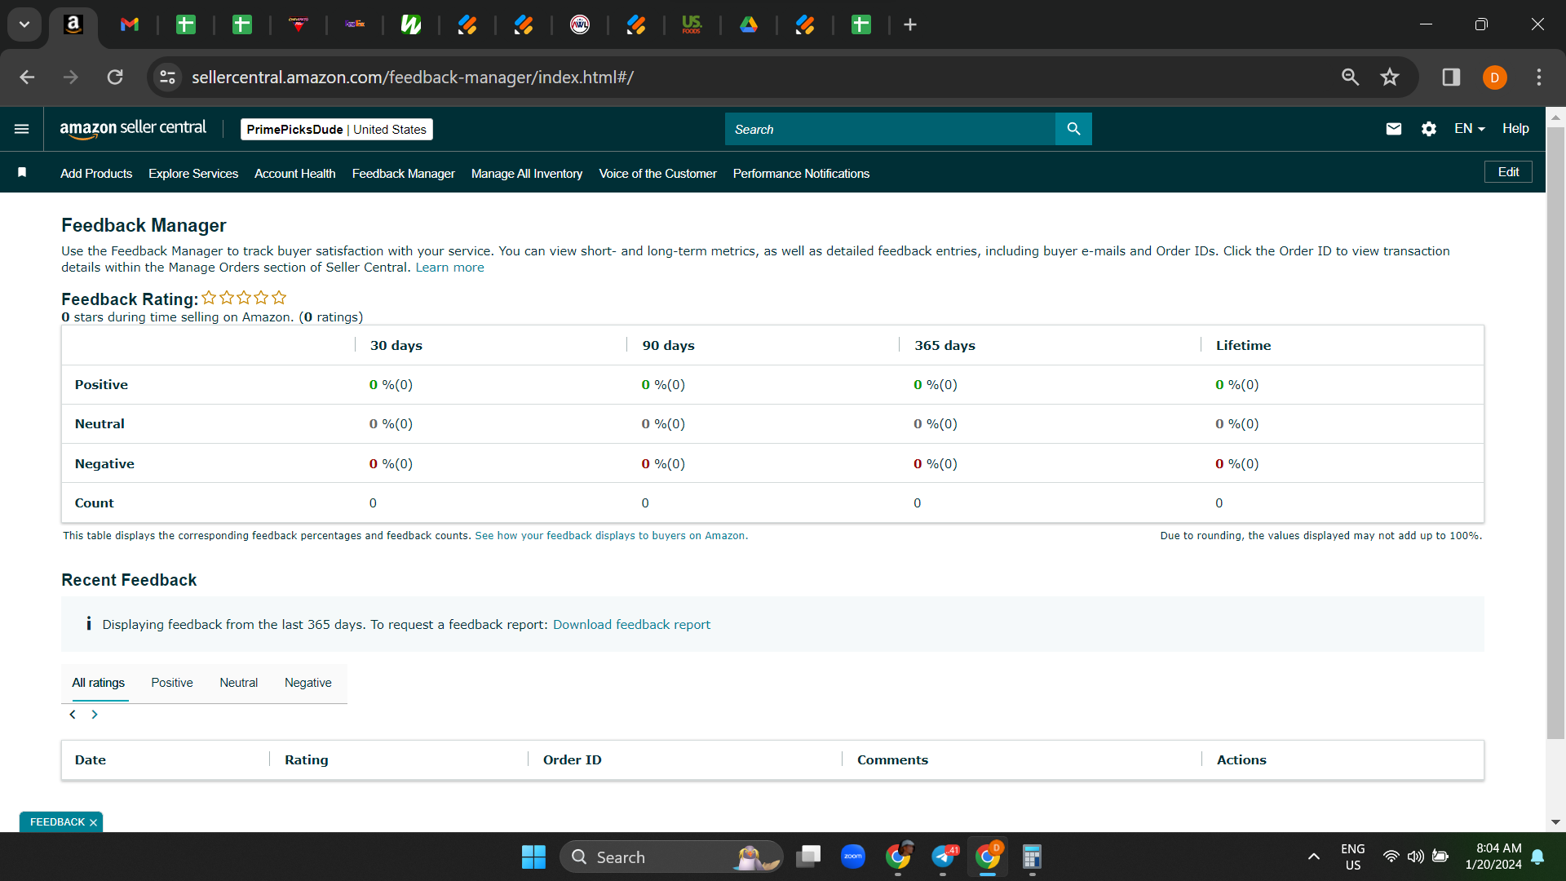This screenshot has width=1566, height=881.
Task: Click the Order ID column header
Action: pos(573,760)
